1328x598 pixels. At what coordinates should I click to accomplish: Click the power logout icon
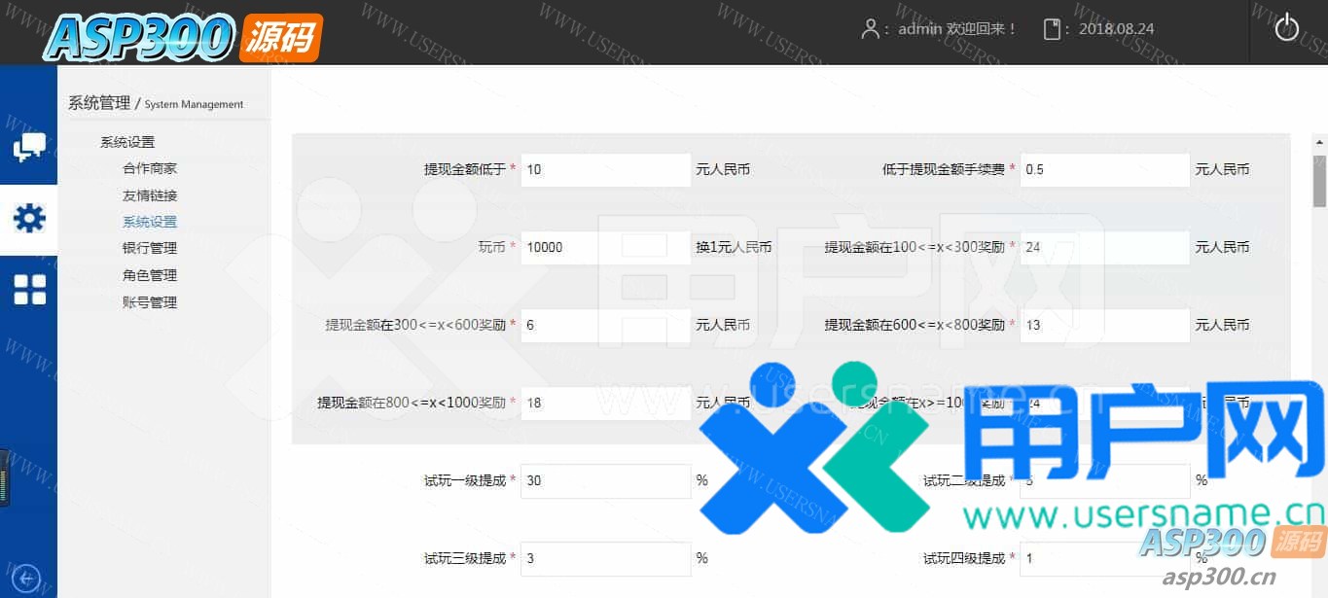[x=1286, y=28]
